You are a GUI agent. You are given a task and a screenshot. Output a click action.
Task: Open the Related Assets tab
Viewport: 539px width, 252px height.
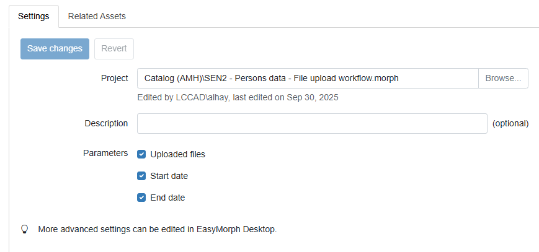point(97,16)
